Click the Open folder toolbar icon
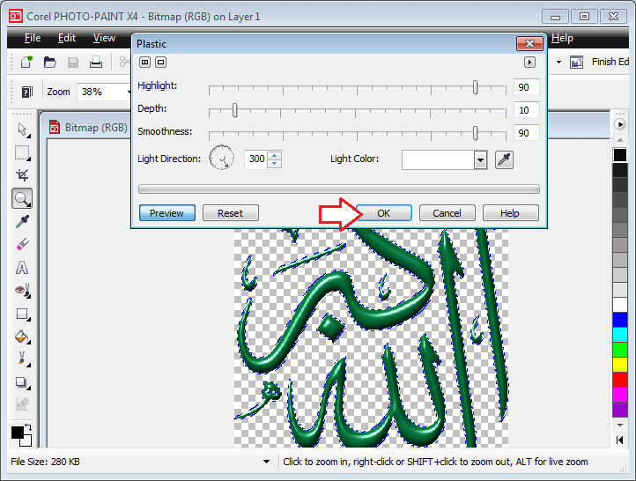 [50, 62]
